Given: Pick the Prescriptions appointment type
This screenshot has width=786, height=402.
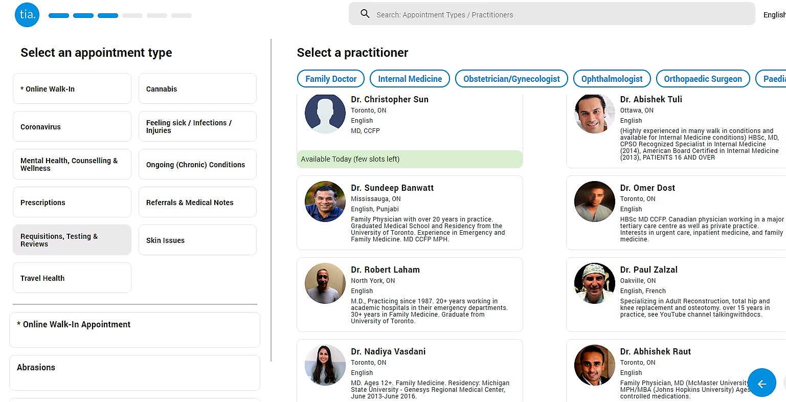Looking at the screenshot, I should (x=72, y=202).
